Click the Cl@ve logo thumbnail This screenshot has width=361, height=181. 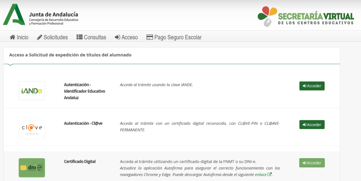click(x=32, y=130)
